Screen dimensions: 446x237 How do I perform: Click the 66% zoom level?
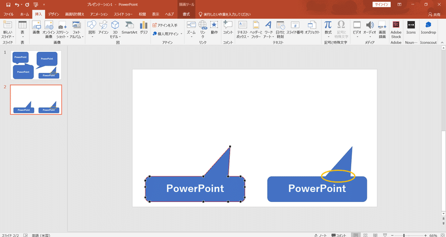tap(433, 235)
